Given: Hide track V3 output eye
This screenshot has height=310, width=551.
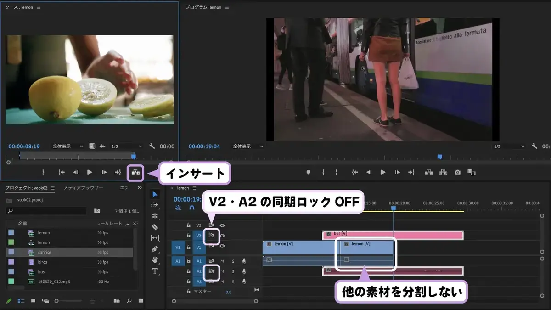Looking at the screenshot, I should click(222, 225).
